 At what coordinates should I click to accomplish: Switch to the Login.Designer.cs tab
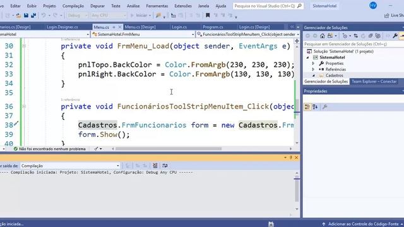(x=62, y=27)
